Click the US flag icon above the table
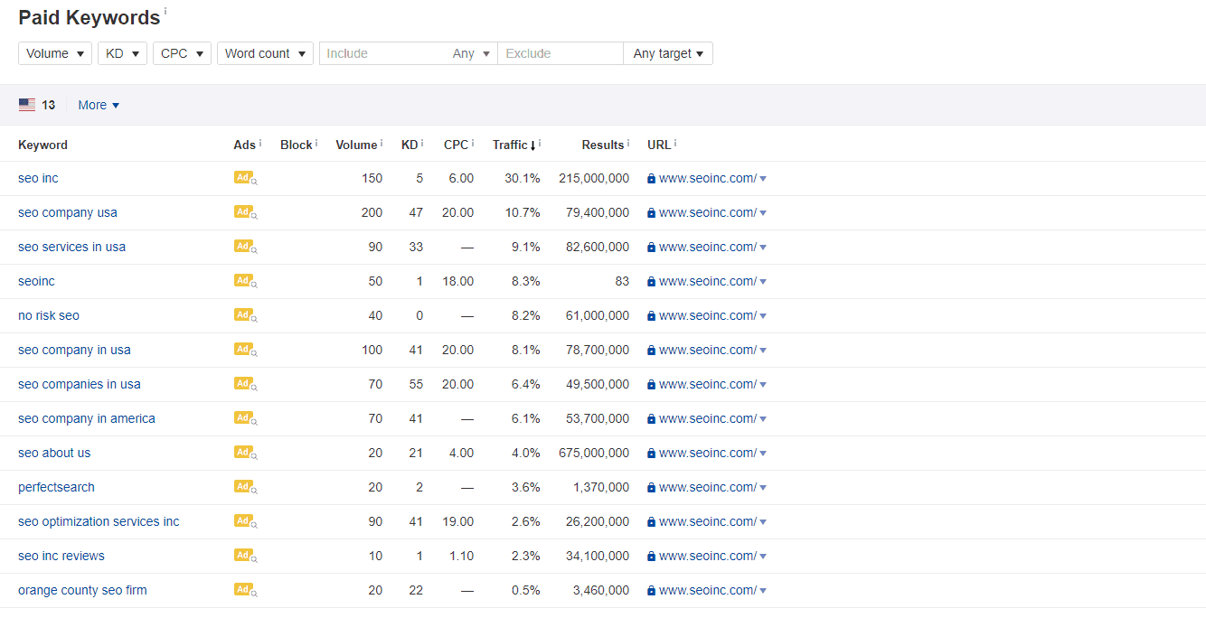 [26, 104]
